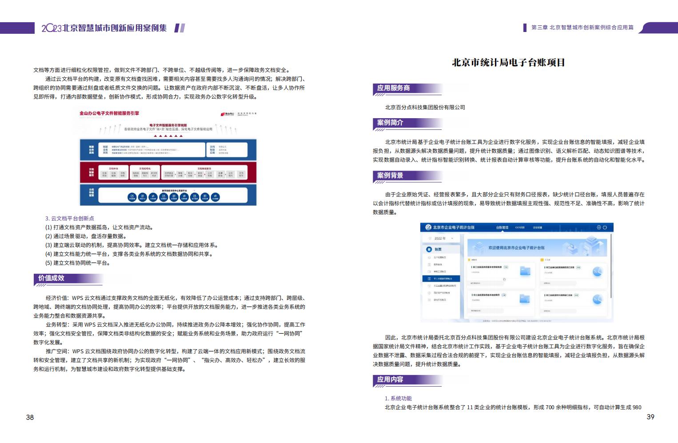This screenshot has width=678, height=443.
Task: Click the round logo beside 北京市企业电子统计台账
Action: 428,227
